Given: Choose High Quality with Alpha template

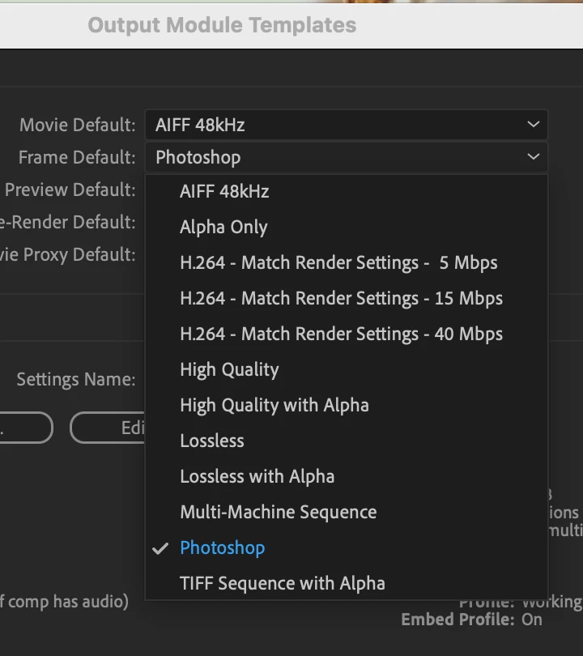Looking at the screenshot, I should [347, 406].
